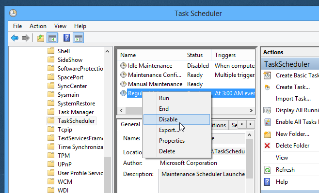This screenshot has height=193, width=319.
Task: Click the Shell folder icon
Action: [51, 51]
